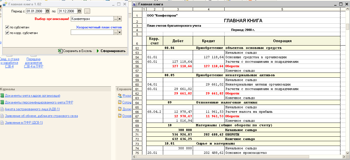Open 'Заявление в ПФР (ДСВ-1)' link
The height and width of the screenshot is (160, 350).
(x=24, y=123)
